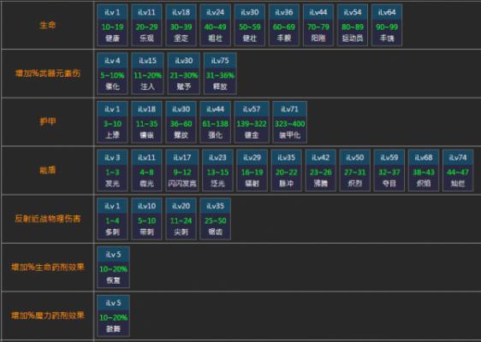
Task: Pick the iLv15 11~20% 注入 card
Action: pos(147,74)
